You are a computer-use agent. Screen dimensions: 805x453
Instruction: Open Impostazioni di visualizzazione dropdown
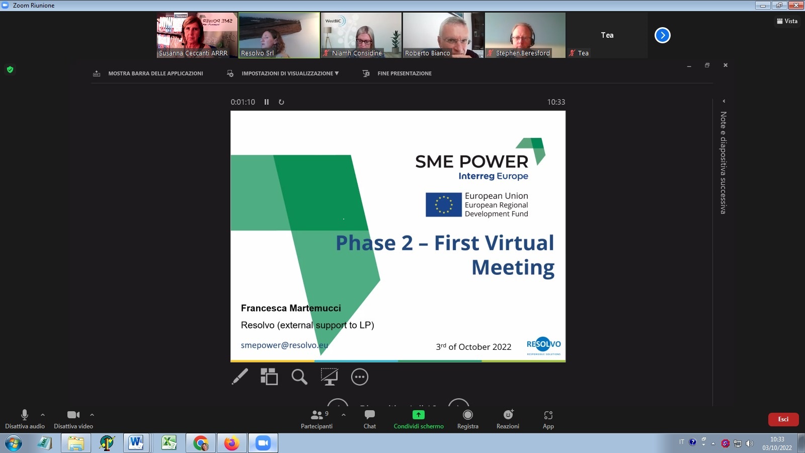(x=283, y=73)
